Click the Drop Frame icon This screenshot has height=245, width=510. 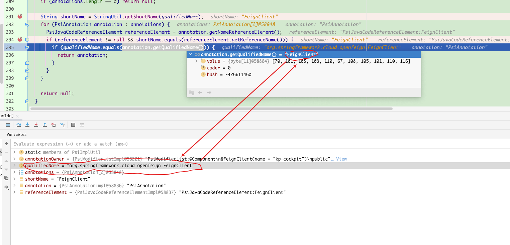(x=53, y=125)
